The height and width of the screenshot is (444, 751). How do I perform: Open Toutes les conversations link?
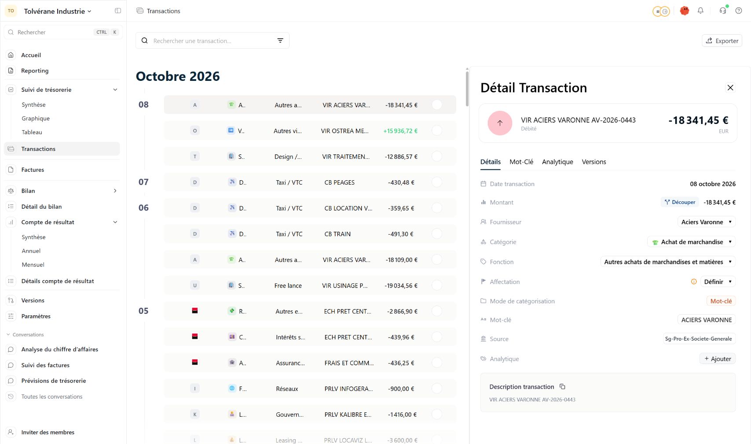pyautogui.click(x=52, y=397)
